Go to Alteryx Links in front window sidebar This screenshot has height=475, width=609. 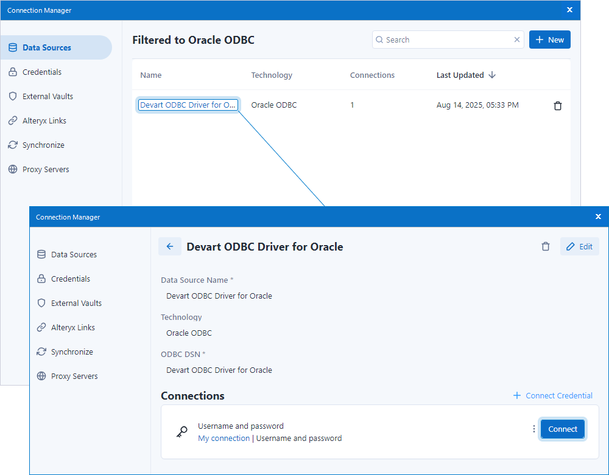pos(72,328)
